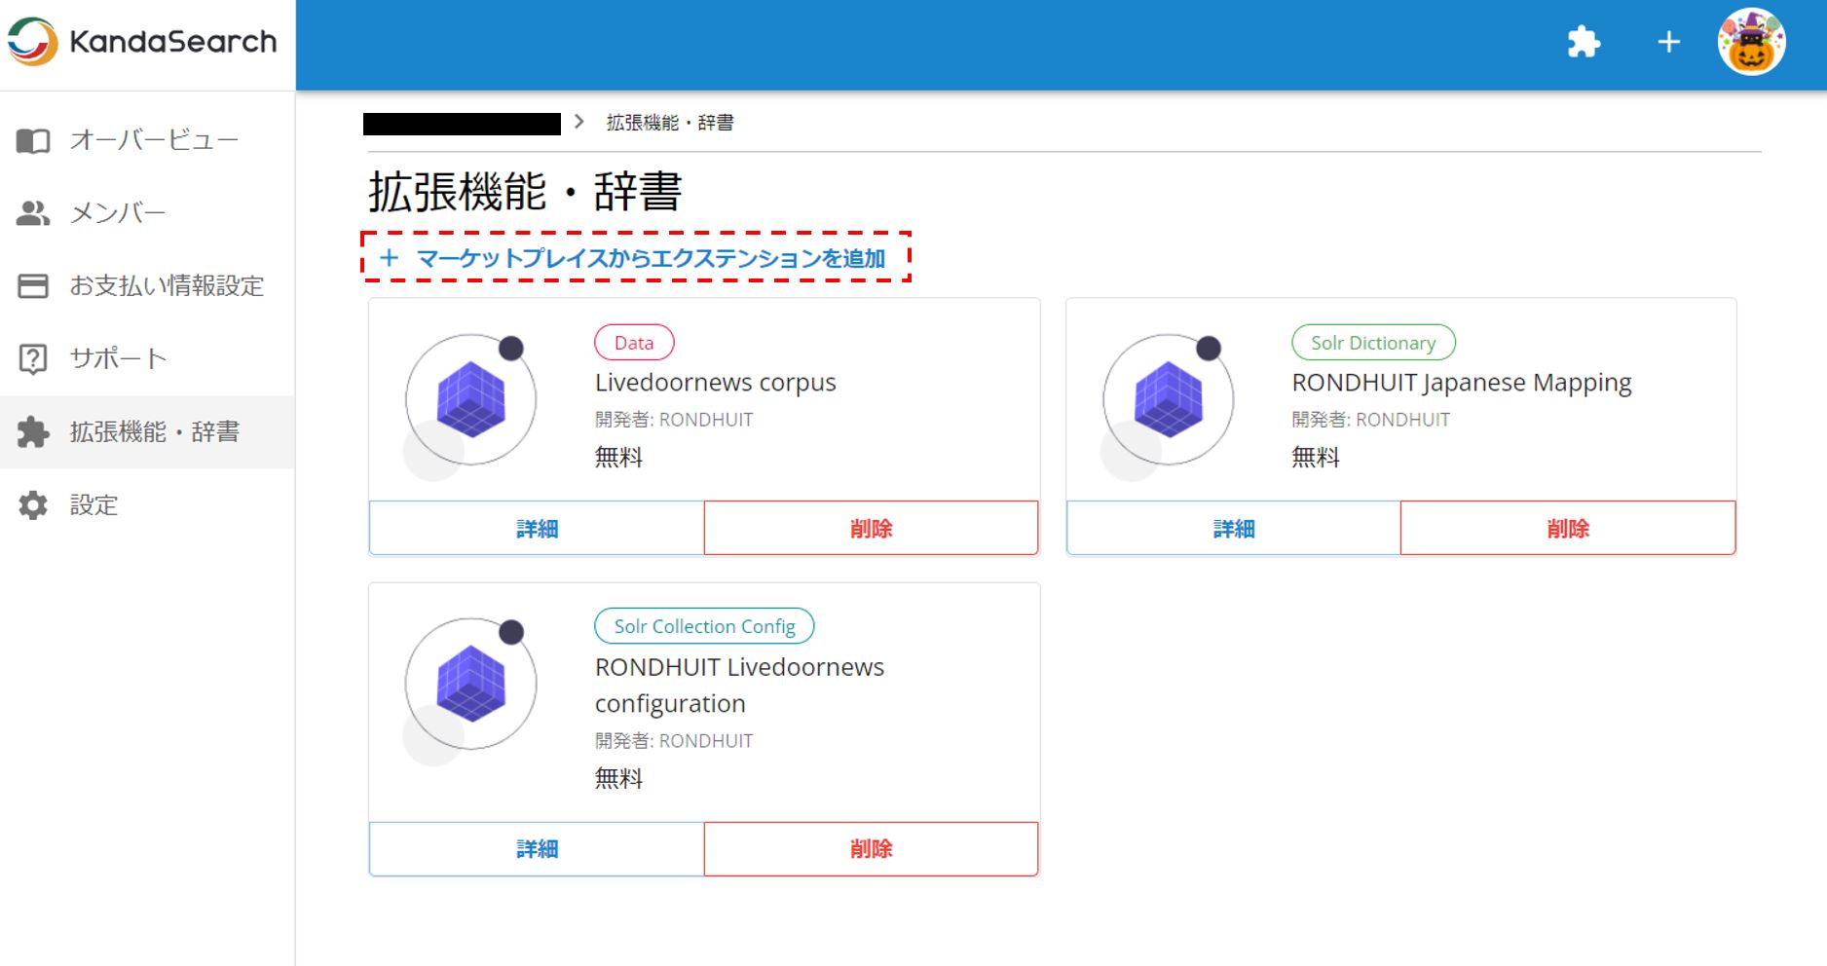1827x966 pixels.
Task: Click 開発者: RONDHUIT on Japanese Mapping card
Action: point(1370,420)
